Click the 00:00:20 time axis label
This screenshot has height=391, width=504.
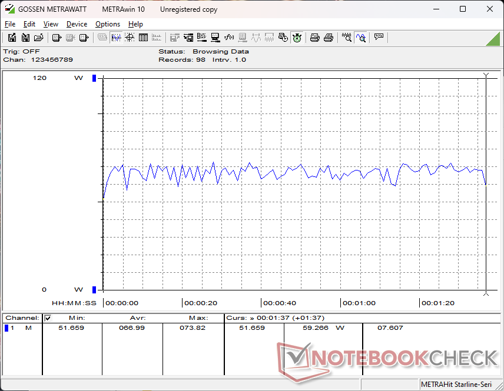point(201,303)
